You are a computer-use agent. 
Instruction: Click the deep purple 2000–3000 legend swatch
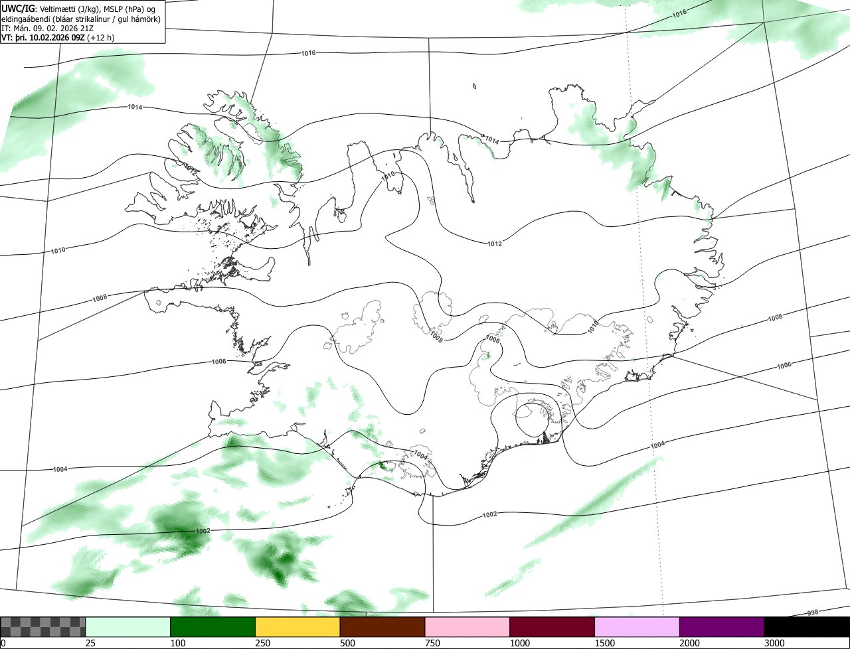[722, 626]
